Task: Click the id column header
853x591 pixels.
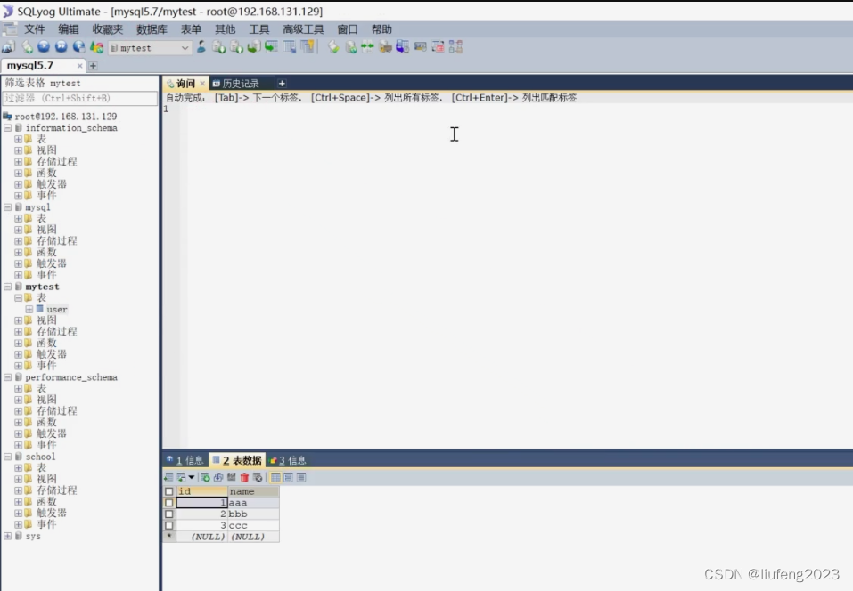Action: (201, 491)
